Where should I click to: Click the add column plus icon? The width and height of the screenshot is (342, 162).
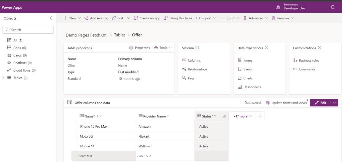260,116
